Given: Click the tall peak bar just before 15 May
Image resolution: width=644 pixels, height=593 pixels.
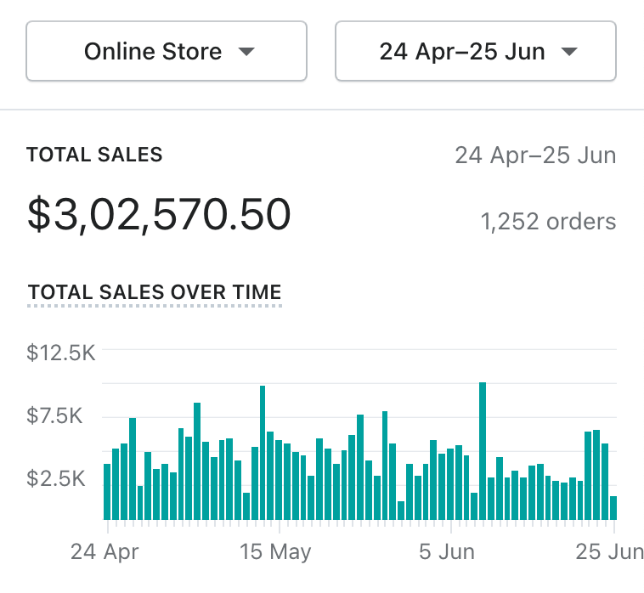Looking at the screenshot, I should 263,452.
